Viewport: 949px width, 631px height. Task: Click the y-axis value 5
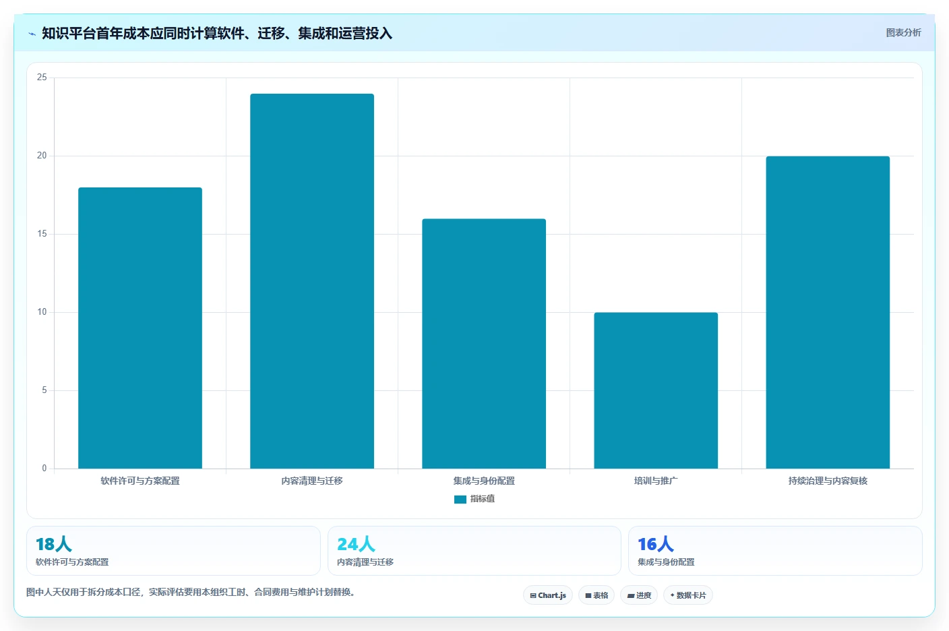44,390
